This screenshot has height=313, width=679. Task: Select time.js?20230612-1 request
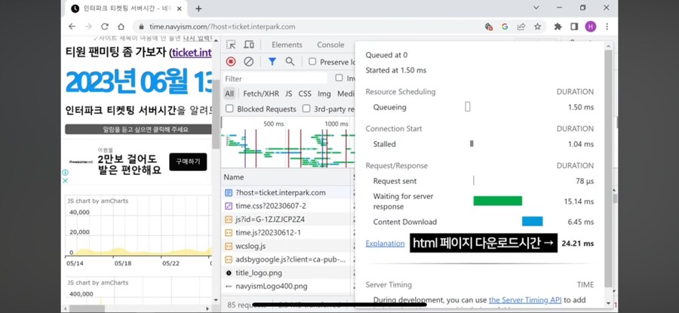pos(286,233)
